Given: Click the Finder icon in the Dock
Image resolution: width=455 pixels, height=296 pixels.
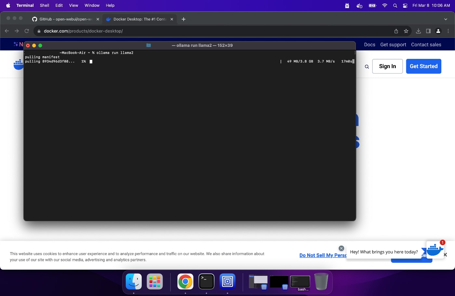Looking at the screenshot, I should [x=134, y=282].
